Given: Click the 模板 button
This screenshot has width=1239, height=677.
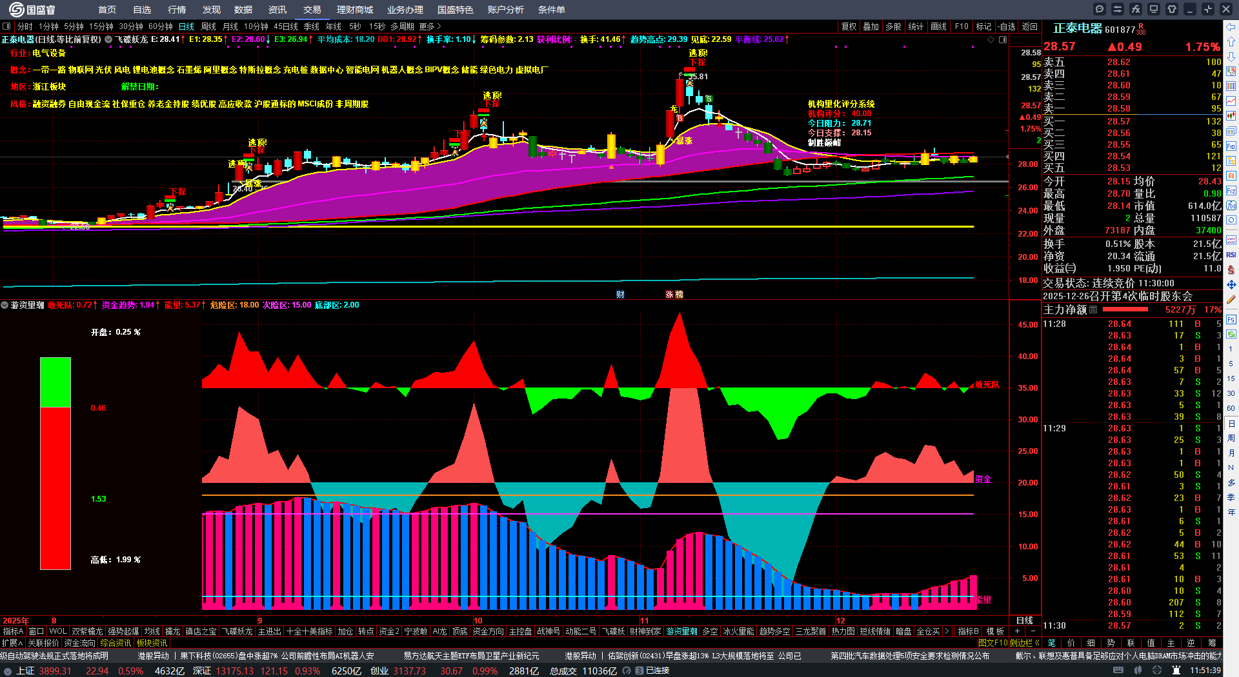Looking at the screenshot, I should click(996, 631).
